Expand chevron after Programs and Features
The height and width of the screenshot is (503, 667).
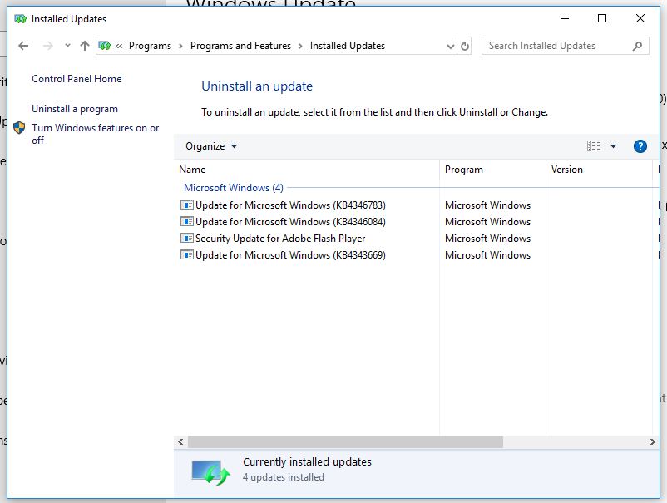[300, 46]
